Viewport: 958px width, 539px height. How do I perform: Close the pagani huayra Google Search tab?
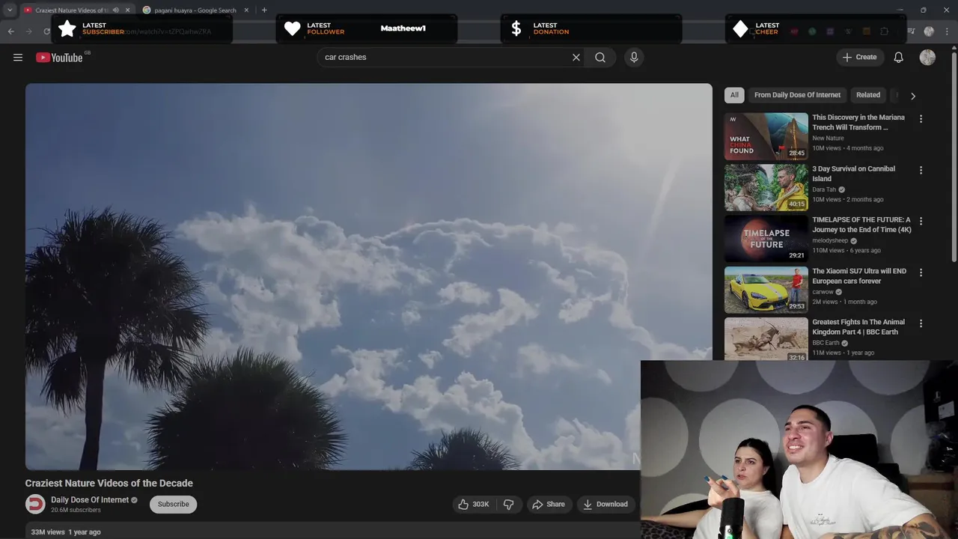[x=246, y=10]
